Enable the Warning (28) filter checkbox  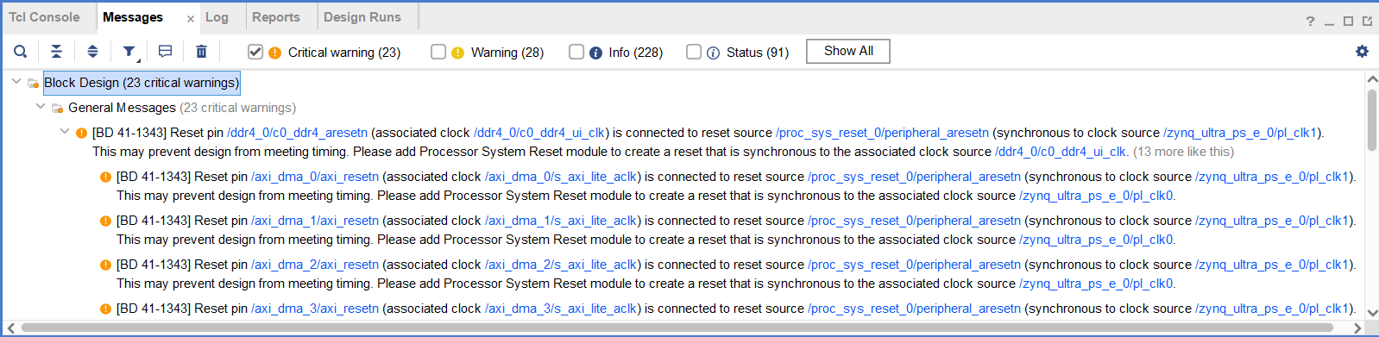(x=438, y=52)
